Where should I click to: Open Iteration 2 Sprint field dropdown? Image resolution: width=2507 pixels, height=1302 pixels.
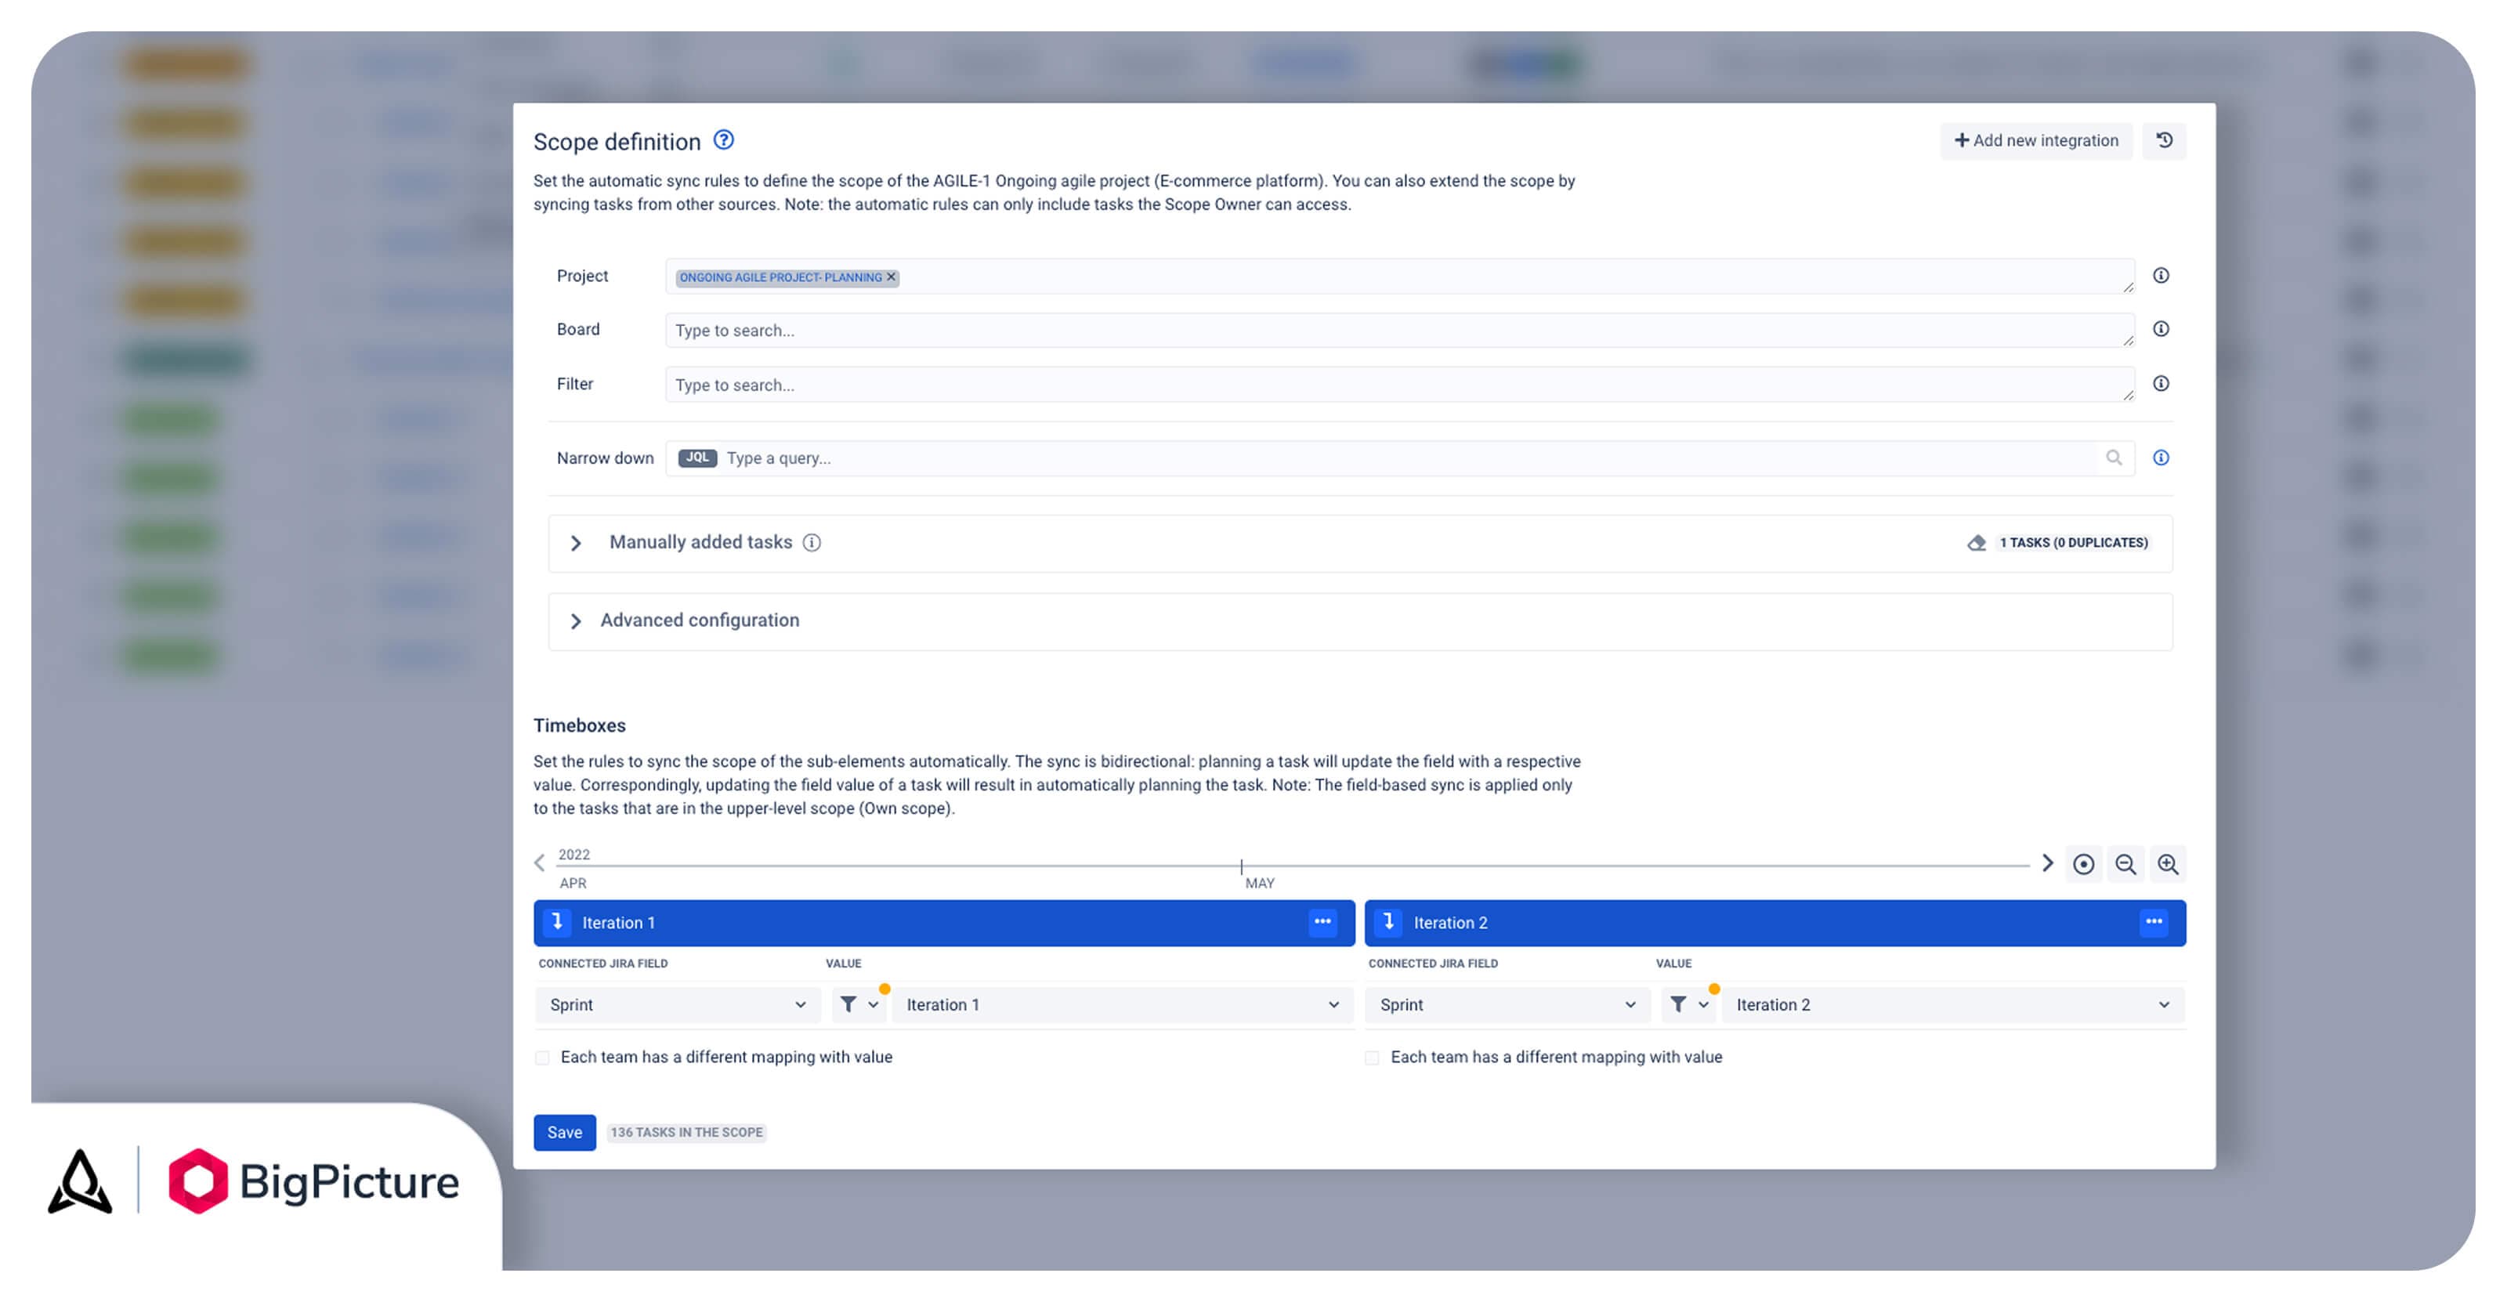coord(1507,1005)
